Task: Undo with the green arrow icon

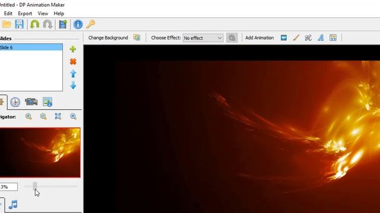Action: coord(34,24)
